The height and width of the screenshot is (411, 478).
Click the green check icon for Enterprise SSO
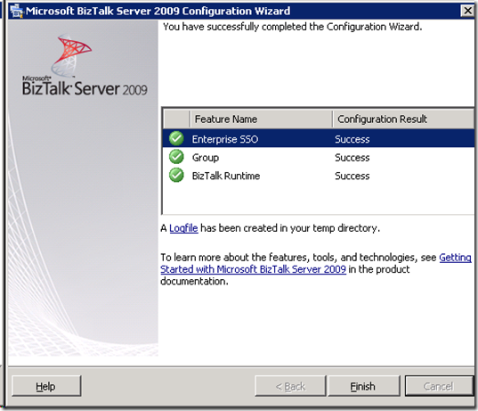(x=176, y=138)
